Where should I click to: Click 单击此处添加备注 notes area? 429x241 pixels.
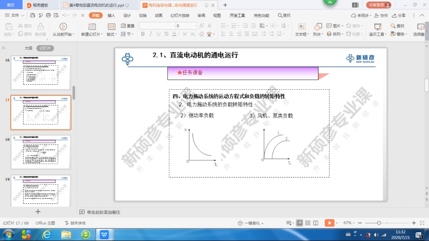click(104, 212)
